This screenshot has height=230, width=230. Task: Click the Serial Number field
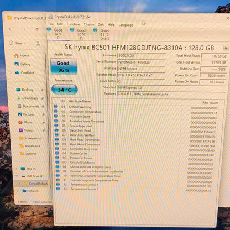coord(141,62)
